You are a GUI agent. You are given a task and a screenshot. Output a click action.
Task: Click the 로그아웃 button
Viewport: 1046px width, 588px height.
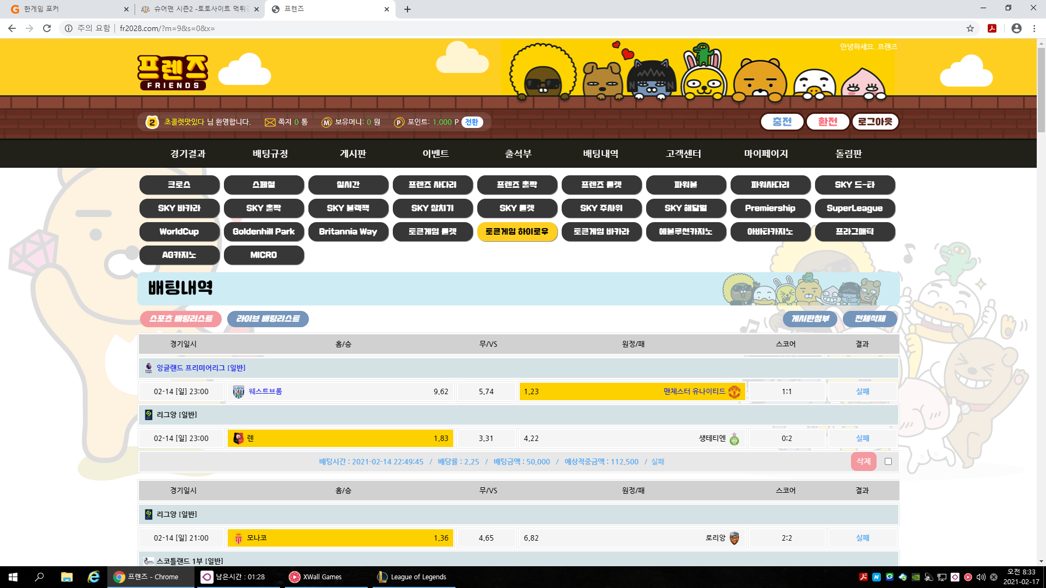(875, 122)
